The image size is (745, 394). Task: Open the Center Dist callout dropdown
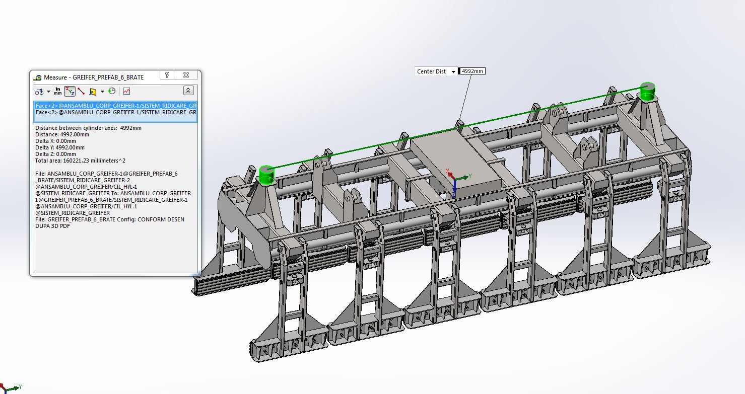[453, 71]
